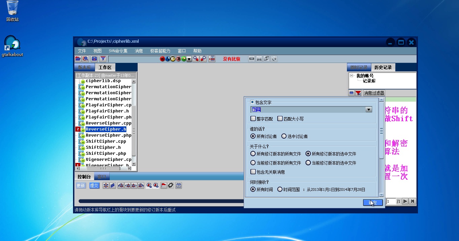
Task: Click the 提交 button
Action: [94, 185]
